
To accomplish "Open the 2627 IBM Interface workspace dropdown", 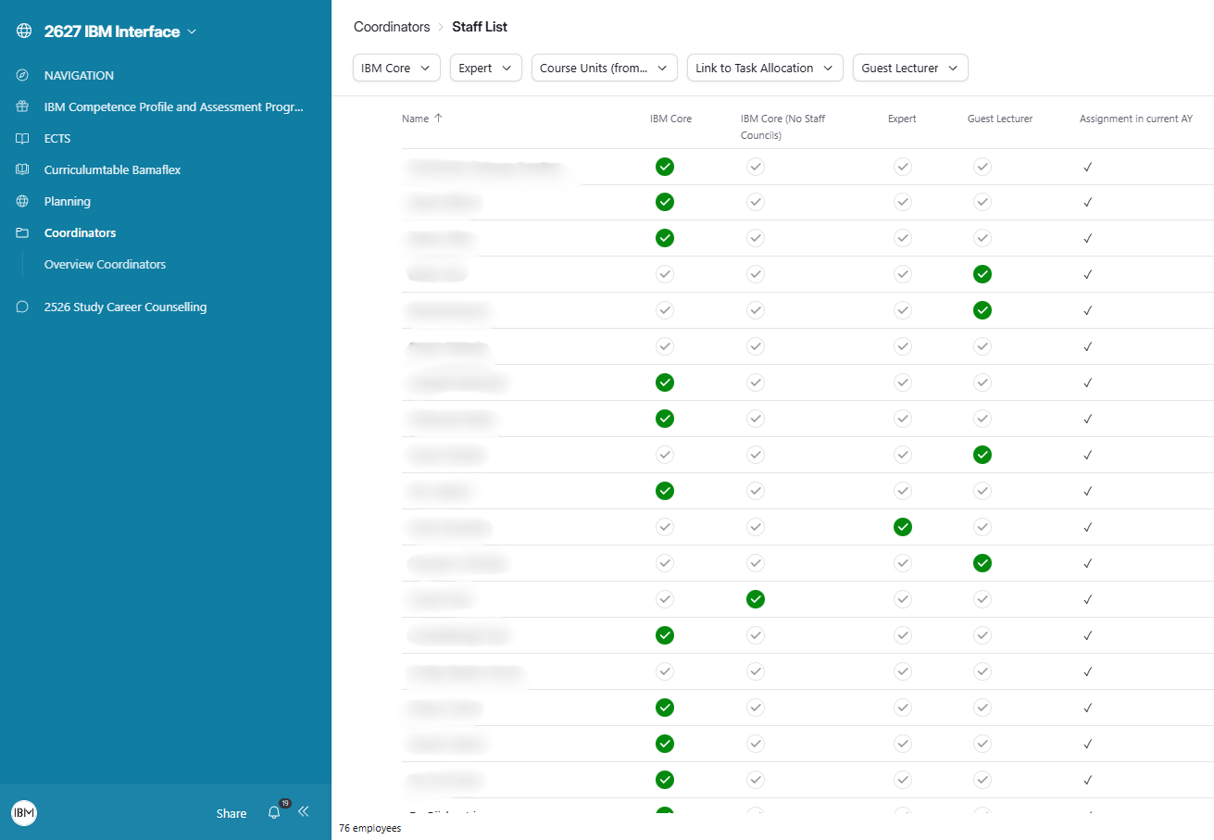I will point(120,31).
